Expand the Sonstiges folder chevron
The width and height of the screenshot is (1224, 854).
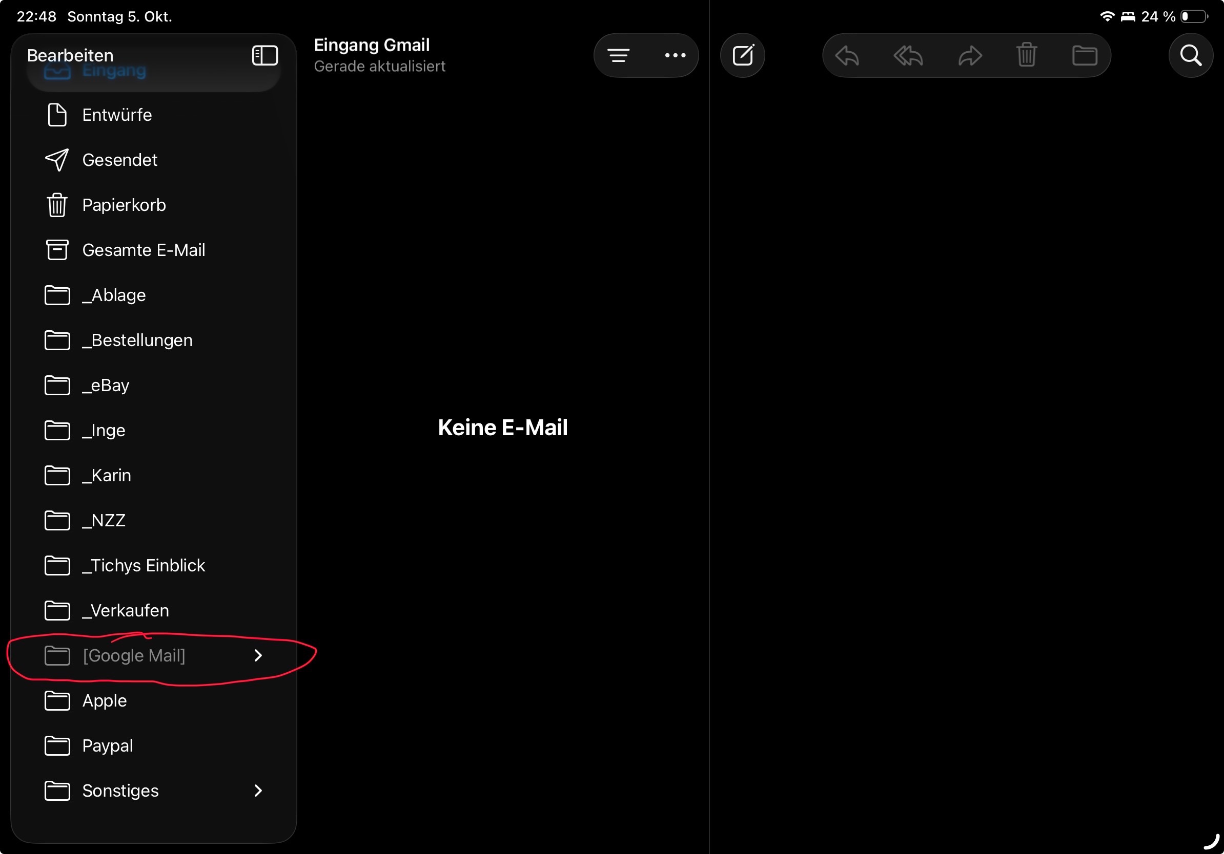pos(258,791)
